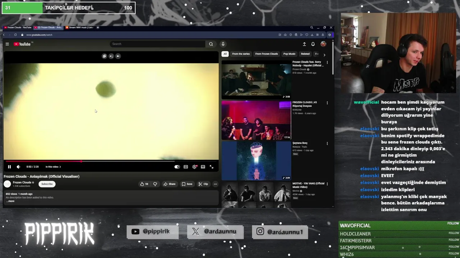Share the Anlaşılmak video

169,184
